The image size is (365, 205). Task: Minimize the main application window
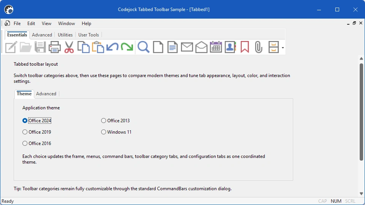319,9
